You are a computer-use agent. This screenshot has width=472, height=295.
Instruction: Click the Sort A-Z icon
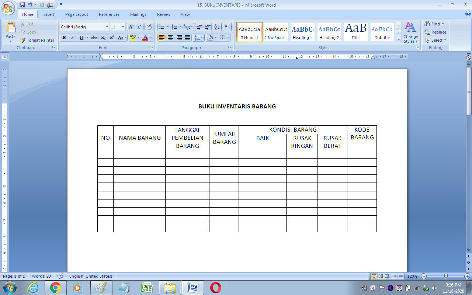click(217, 27)
